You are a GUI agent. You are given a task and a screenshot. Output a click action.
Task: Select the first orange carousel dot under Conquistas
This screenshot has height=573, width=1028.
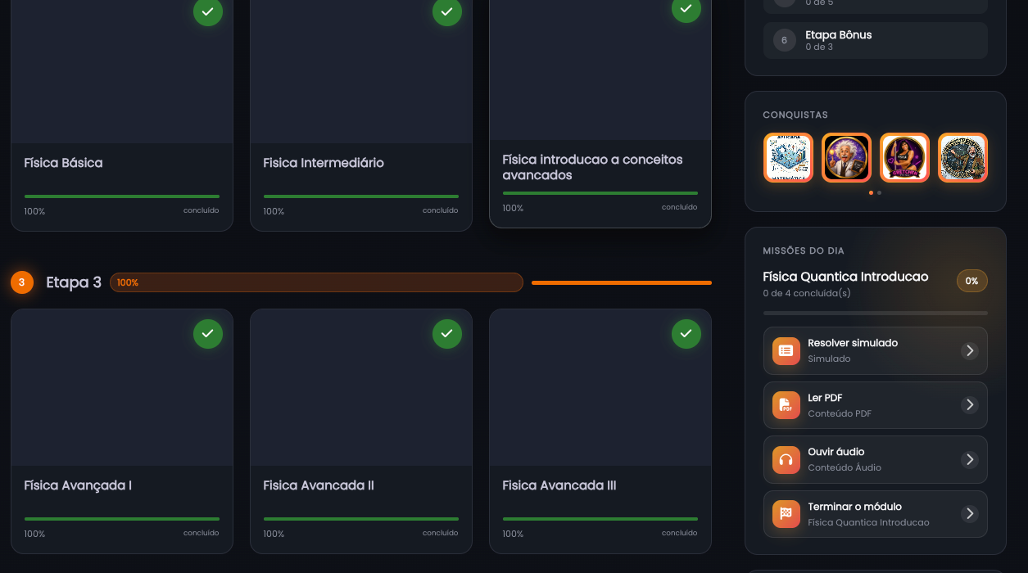(872, 193)
